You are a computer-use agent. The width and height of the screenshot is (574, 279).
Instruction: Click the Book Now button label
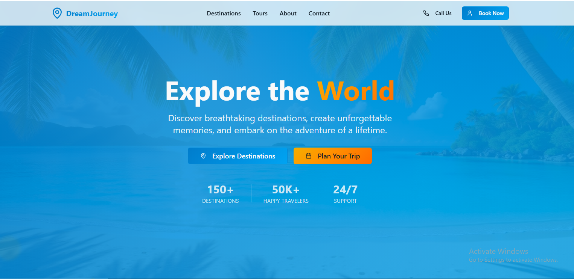coord(491,13)
